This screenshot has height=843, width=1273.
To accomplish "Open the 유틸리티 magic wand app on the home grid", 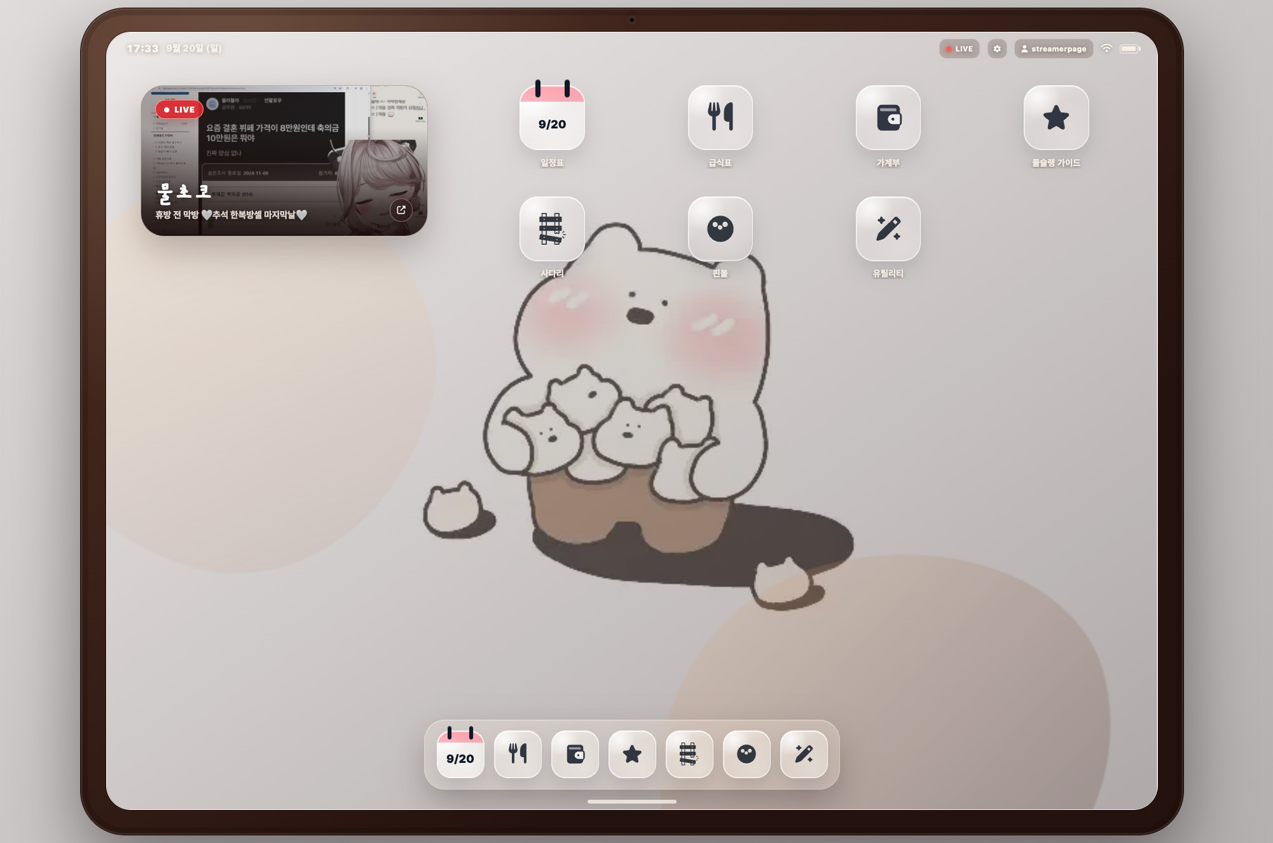I will (888, 229).
